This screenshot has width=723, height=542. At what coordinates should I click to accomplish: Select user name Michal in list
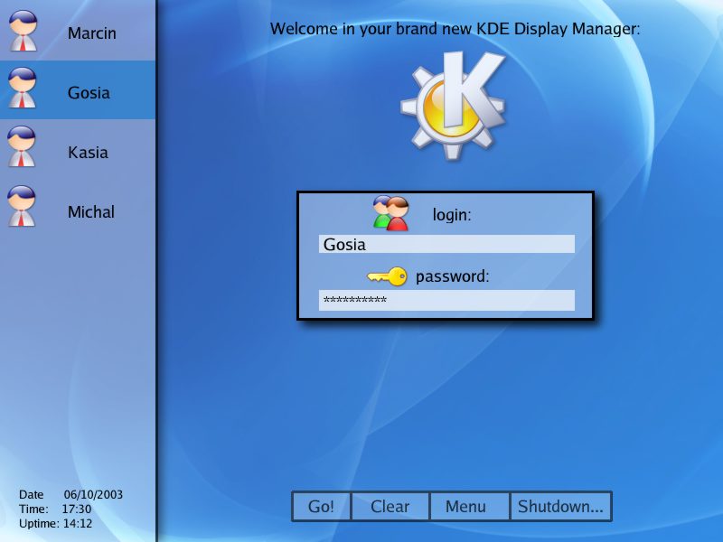91,211
